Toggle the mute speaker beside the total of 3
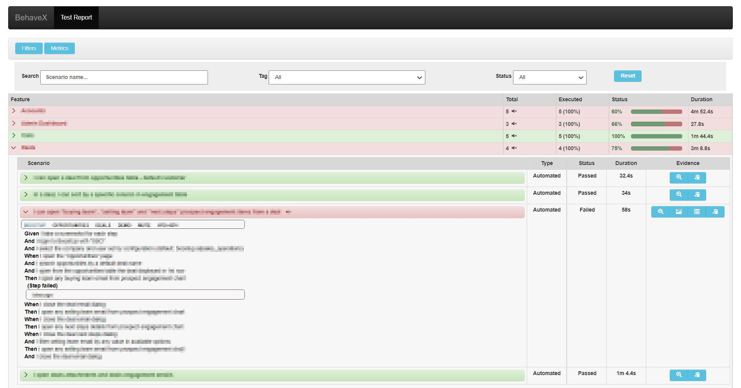Screen dimensions: 741x388 513,124
